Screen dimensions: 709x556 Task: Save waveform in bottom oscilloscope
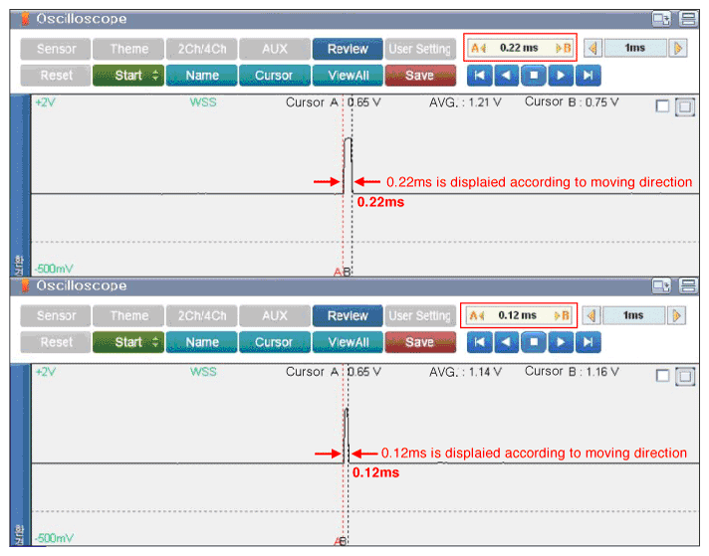[420, 342]
